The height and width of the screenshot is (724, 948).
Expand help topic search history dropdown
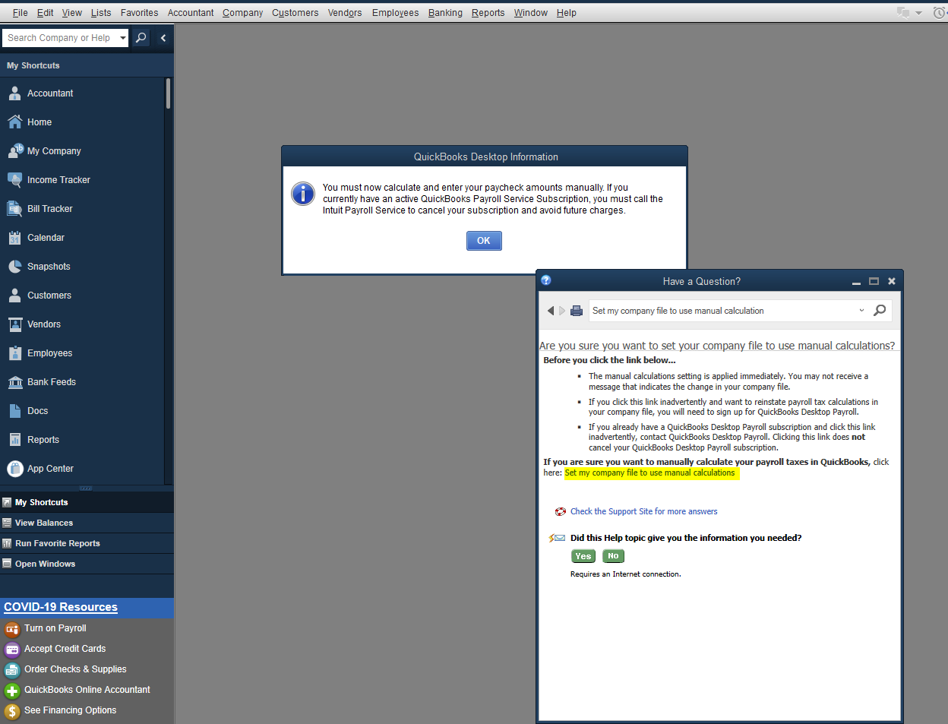point(861,310)
